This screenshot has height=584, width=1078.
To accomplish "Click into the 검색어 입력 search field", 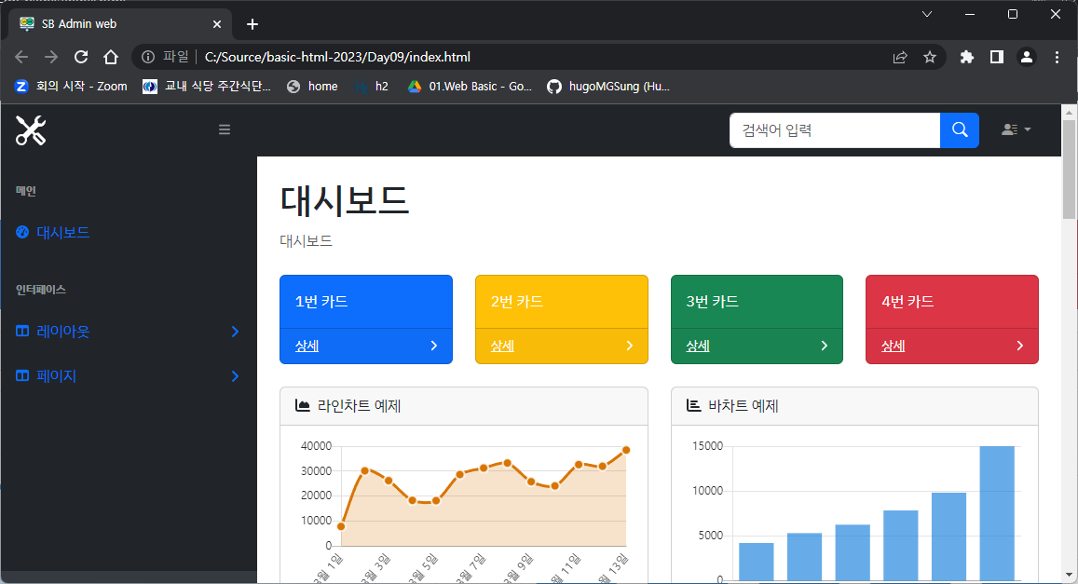I will (x=835, y=129).
